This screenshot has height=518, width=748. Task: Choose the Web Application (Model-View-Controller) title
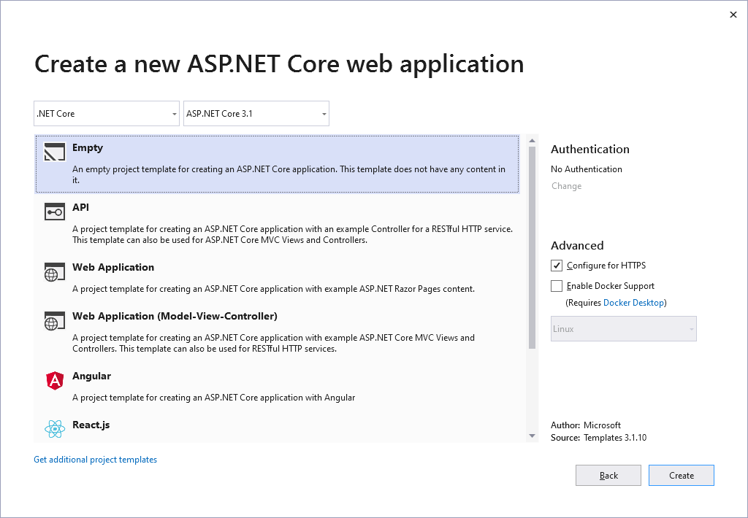pyautogui.click(x=175, y=316)
